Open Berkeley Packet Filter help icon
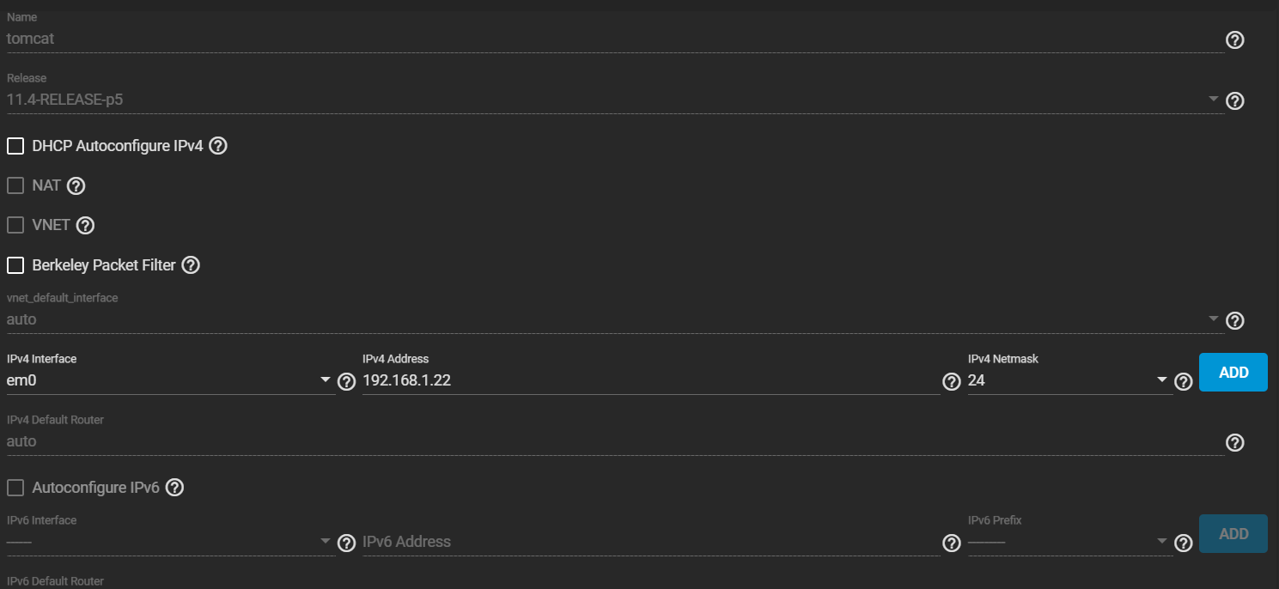 (191, 265)
